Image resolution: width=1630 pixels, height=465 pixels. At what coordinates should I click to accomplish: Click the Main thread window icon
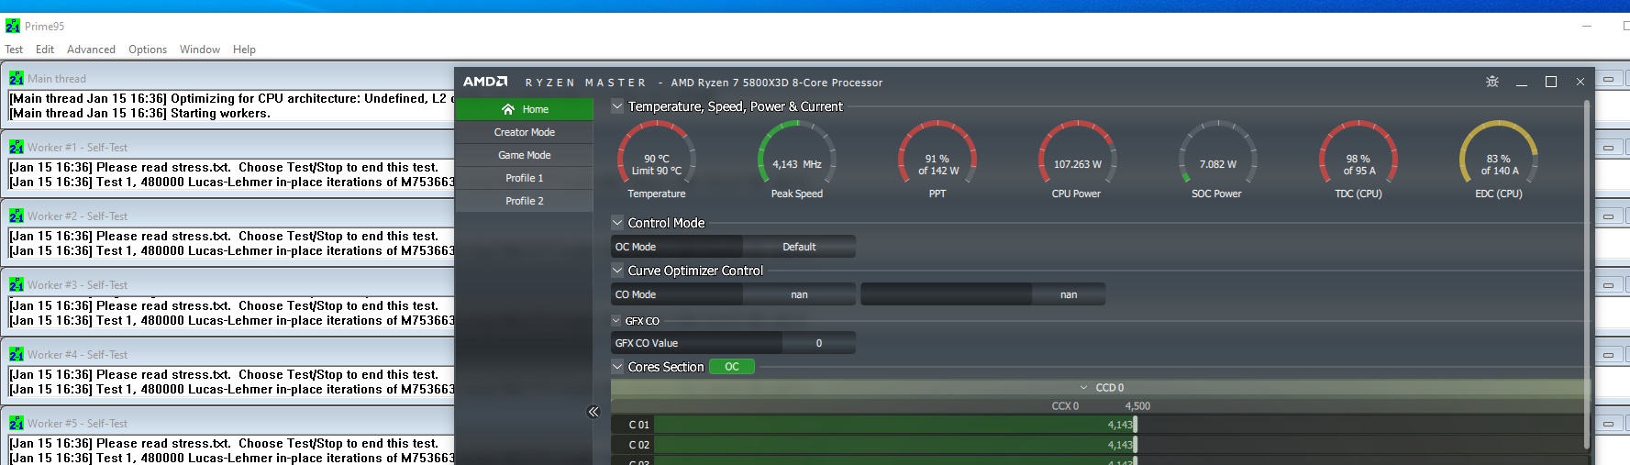click(17, 79)
